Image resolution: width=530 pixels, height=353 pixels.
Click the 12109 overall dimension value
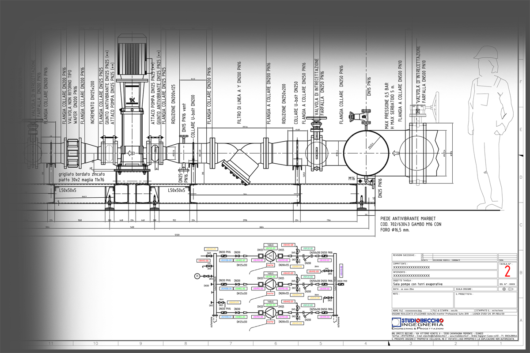[x=177, y=235]
